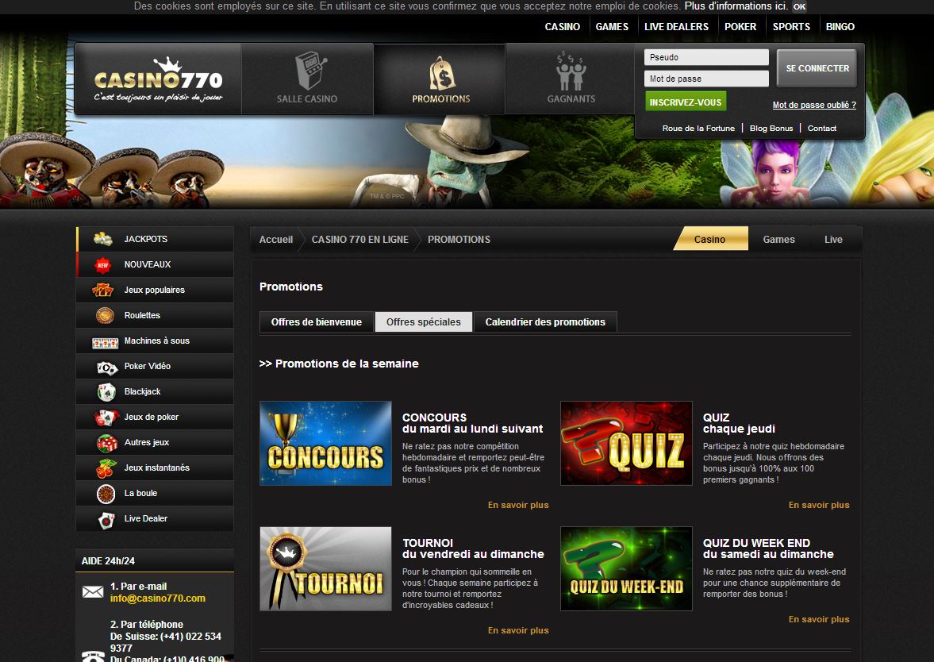934x662 pixels.
Task: Open the Blackjack sidebar label
Action: coord(142,391)
